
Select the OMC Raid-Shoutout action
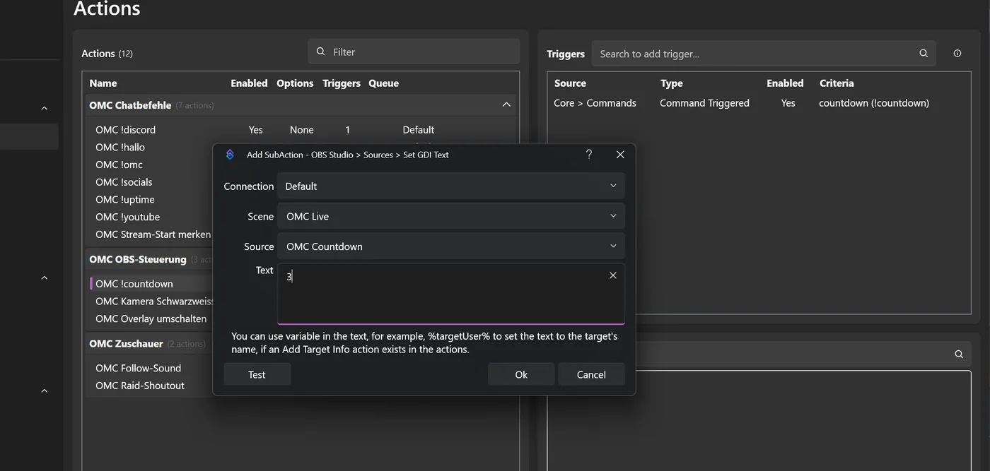point(140,386)
